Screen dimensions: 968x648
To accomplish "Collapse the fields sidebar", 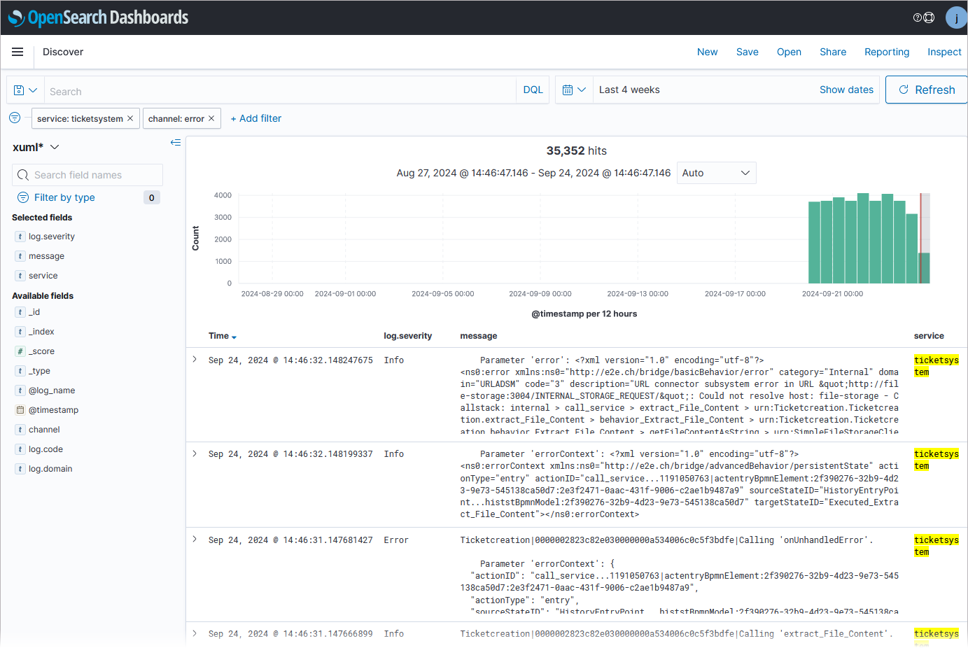I will pyautogui.click(x=175, y=143).
